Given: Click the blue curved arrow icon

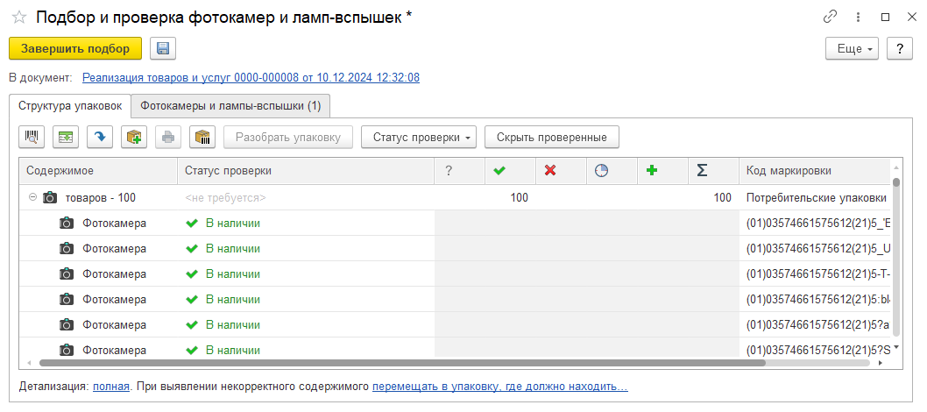Looking at the screenshot, I should pos(99,137).
